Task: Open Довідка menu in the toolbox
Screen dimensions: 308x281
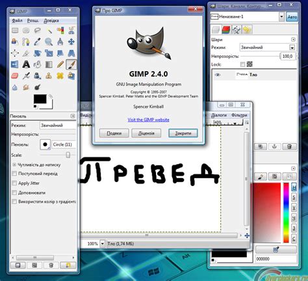Action: [51, 20]
